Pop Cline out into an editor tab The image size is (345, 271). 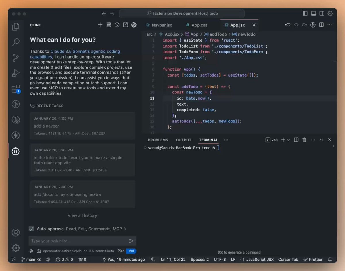(125, 25)
